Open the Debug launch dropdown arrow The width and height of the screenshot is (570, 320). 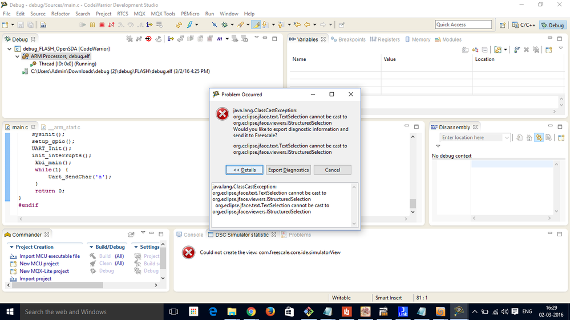click(x=232, y=24)
